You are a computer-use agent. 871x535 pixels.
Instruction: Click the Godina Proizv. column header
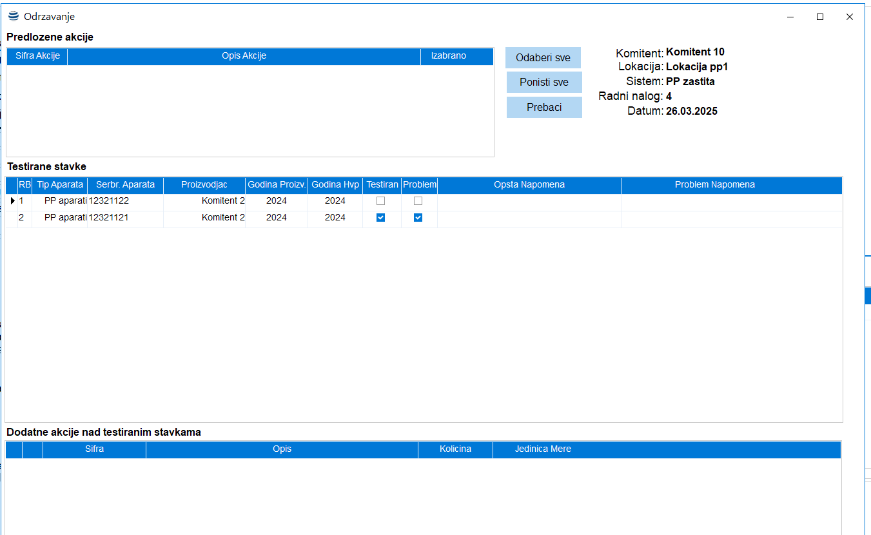point(277,185)
